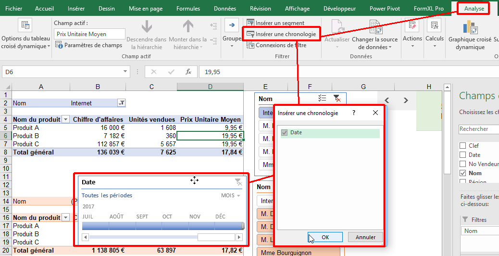
Task: Open Internet filter dropdown in cell B2
Action: (122, 103)
